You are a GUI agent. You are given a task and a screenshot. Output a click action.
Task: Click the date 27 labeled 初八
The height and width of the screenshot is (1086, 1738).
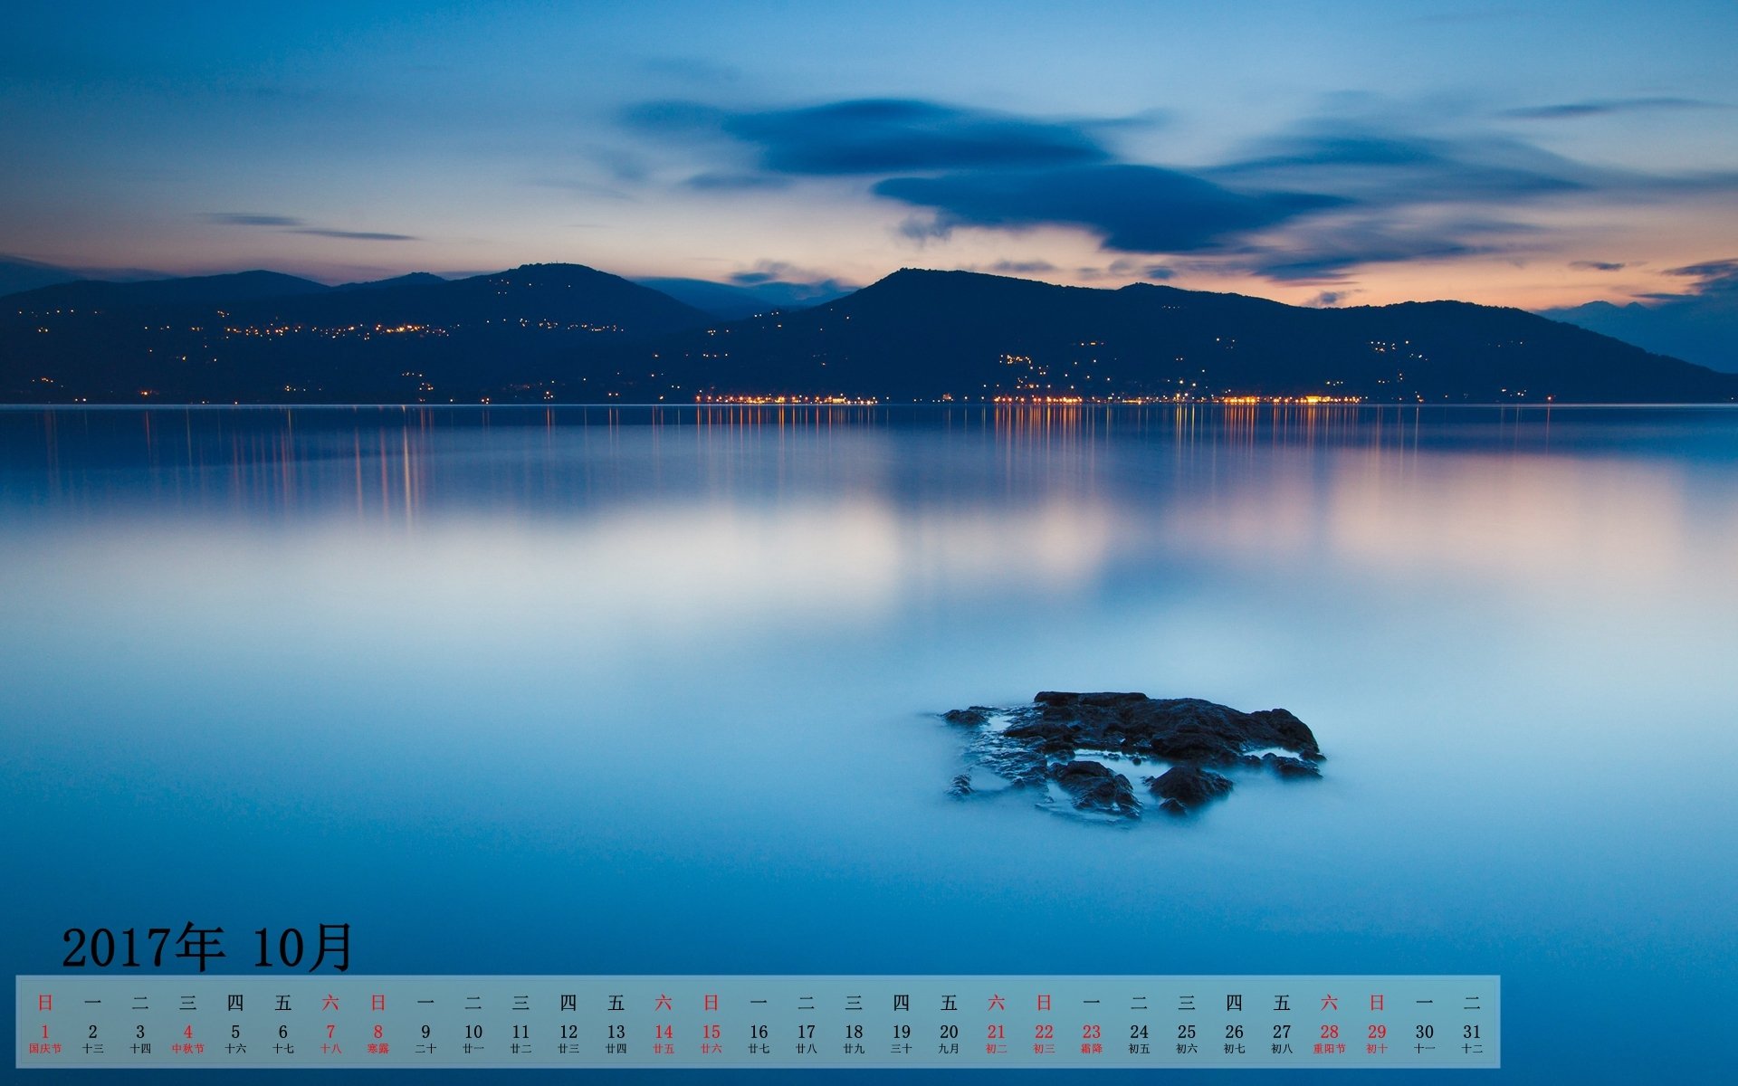[1281, 1033]
